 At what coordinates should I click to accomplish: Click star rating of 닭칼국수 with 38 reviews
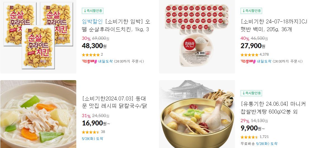pos(91,132)
